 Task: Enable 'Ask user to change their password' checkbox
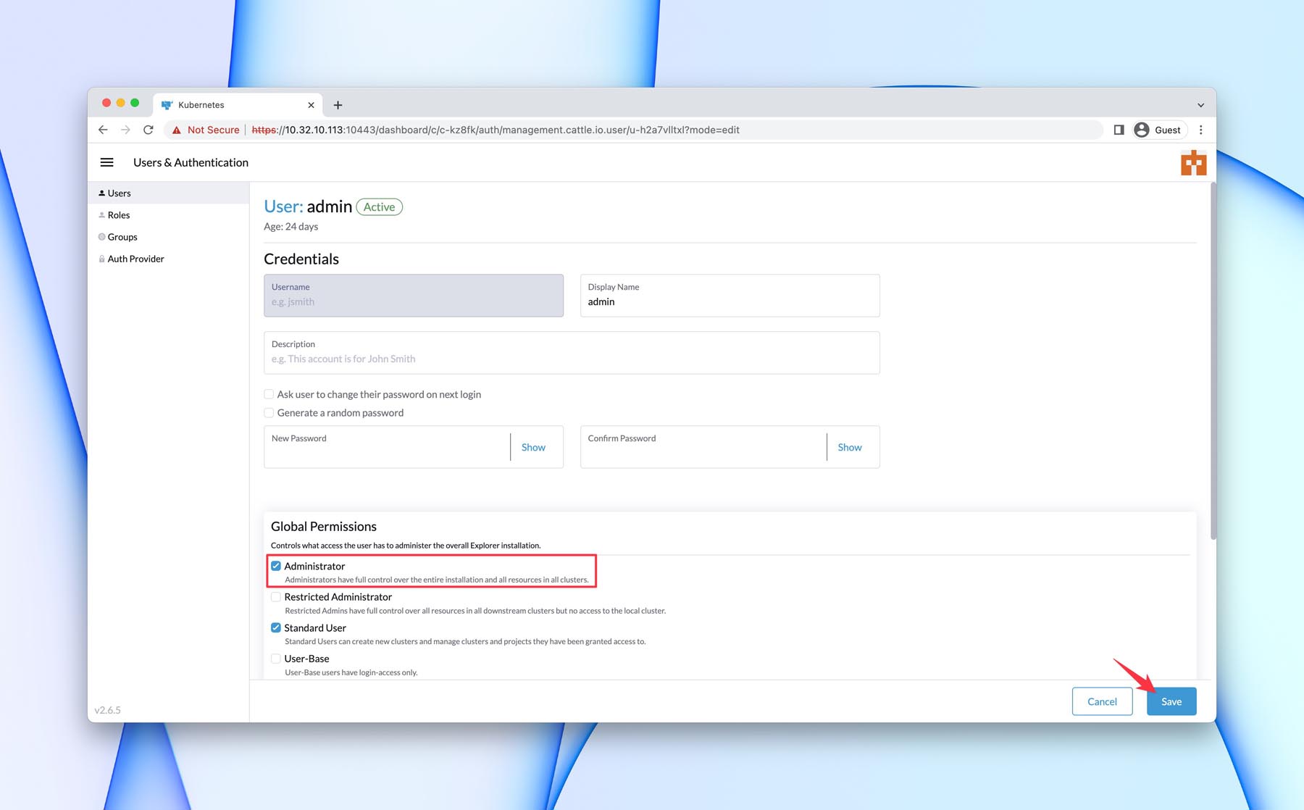tap(269, 394)
